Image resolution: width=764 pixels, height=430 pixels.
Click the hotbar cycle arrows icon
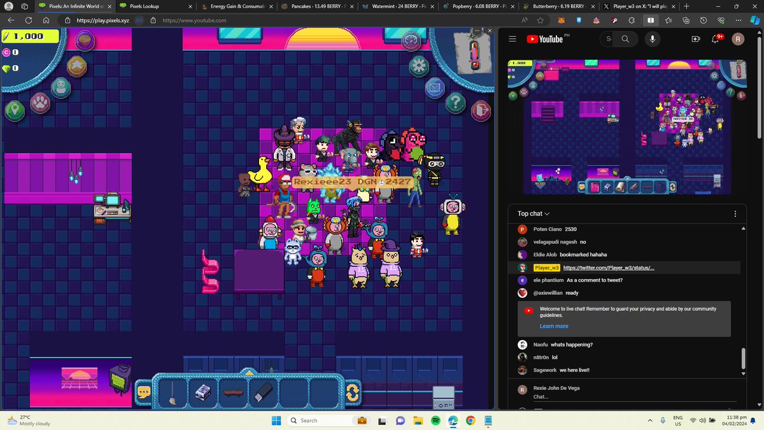click(x=352, y=393)
